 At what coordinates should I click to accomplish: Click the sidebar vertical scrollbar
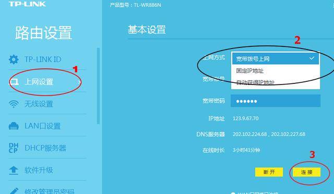pyautogui.click(x=98, y=86)
